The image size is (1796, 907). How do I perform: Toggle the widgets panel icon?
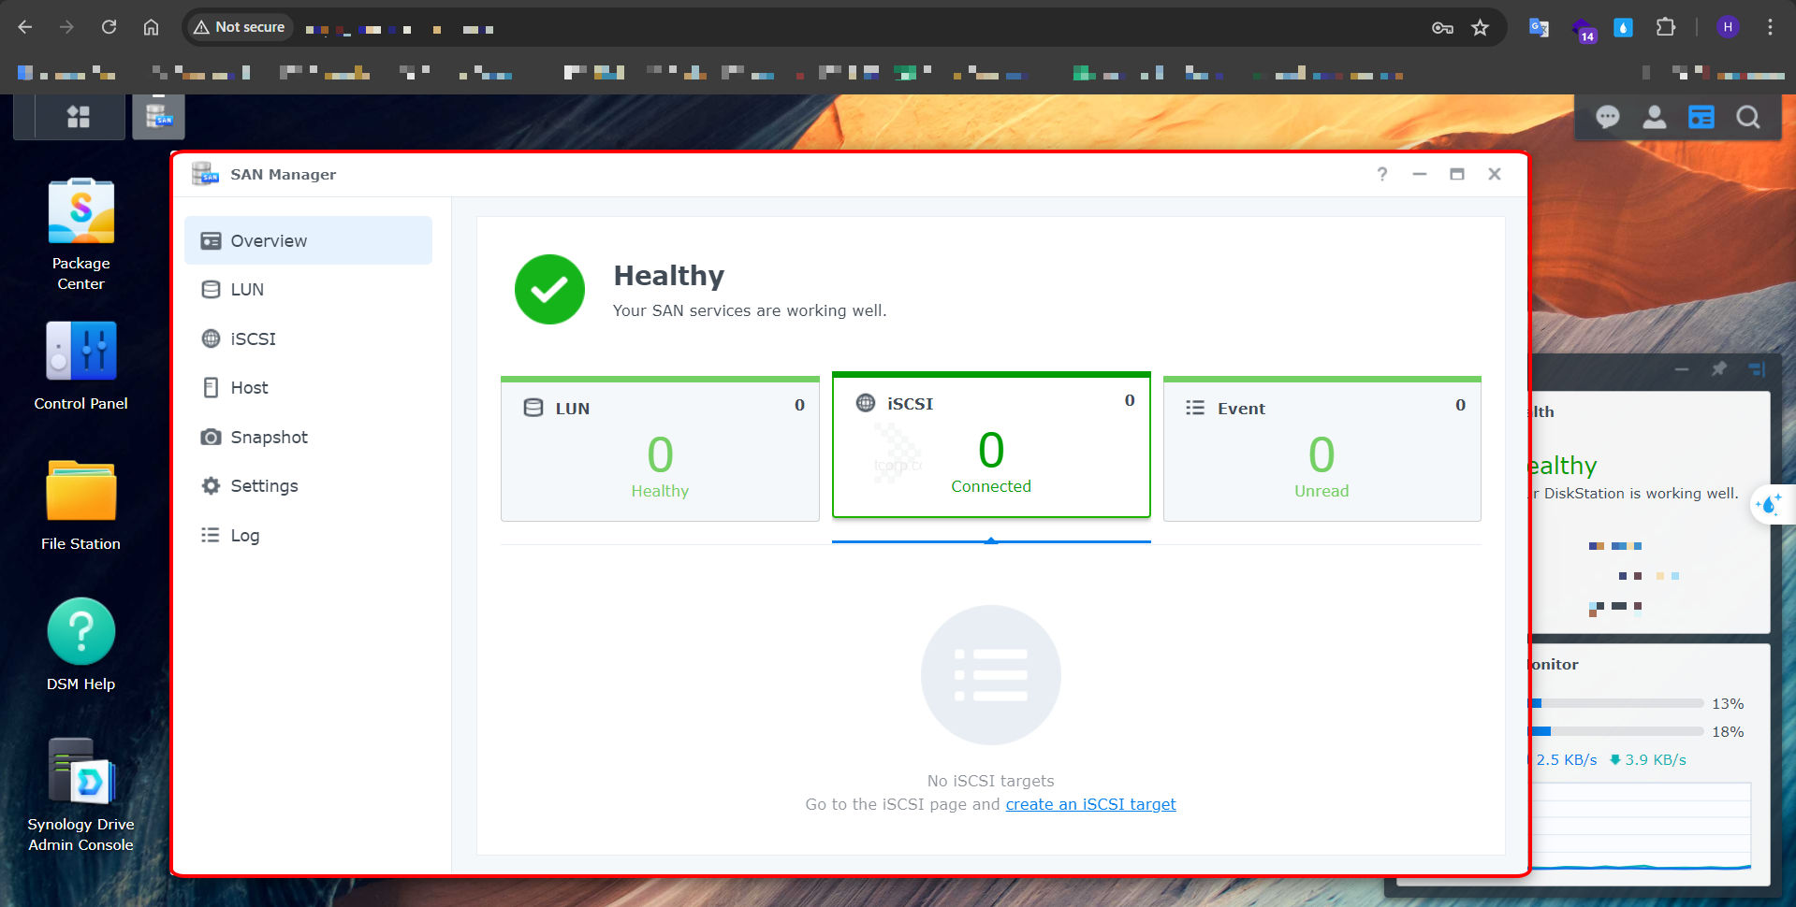1701,117
